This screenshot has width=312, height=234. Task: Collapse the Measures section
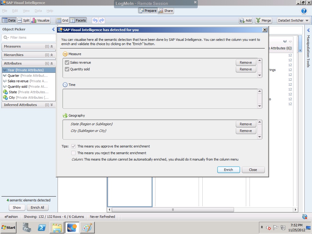click(x=51, y=46)
